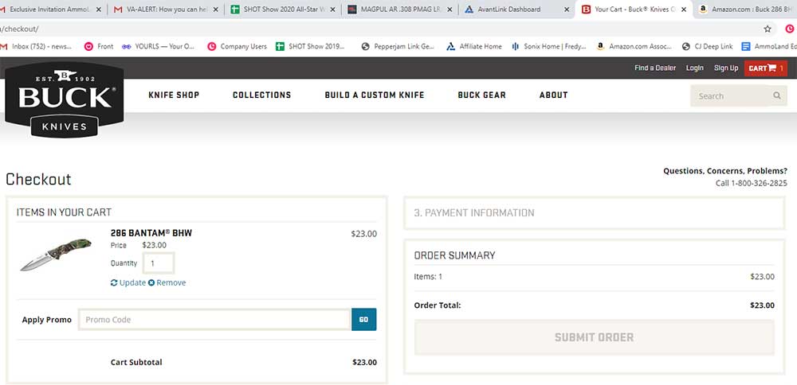The height and width of the screenshot is (385, 797).
Task: Open the Collections menu
Action: [261, 95]
